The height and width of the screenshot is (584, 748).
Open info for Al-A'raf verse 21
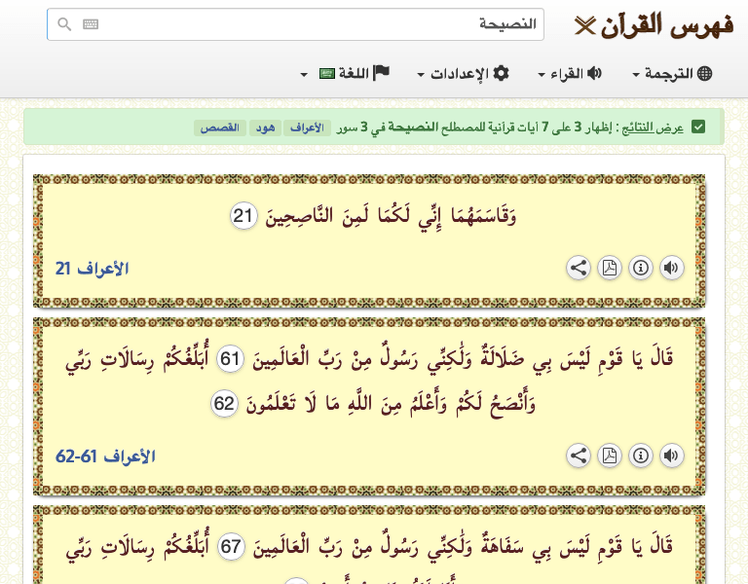pyautogui.click(x=640, y=269)
